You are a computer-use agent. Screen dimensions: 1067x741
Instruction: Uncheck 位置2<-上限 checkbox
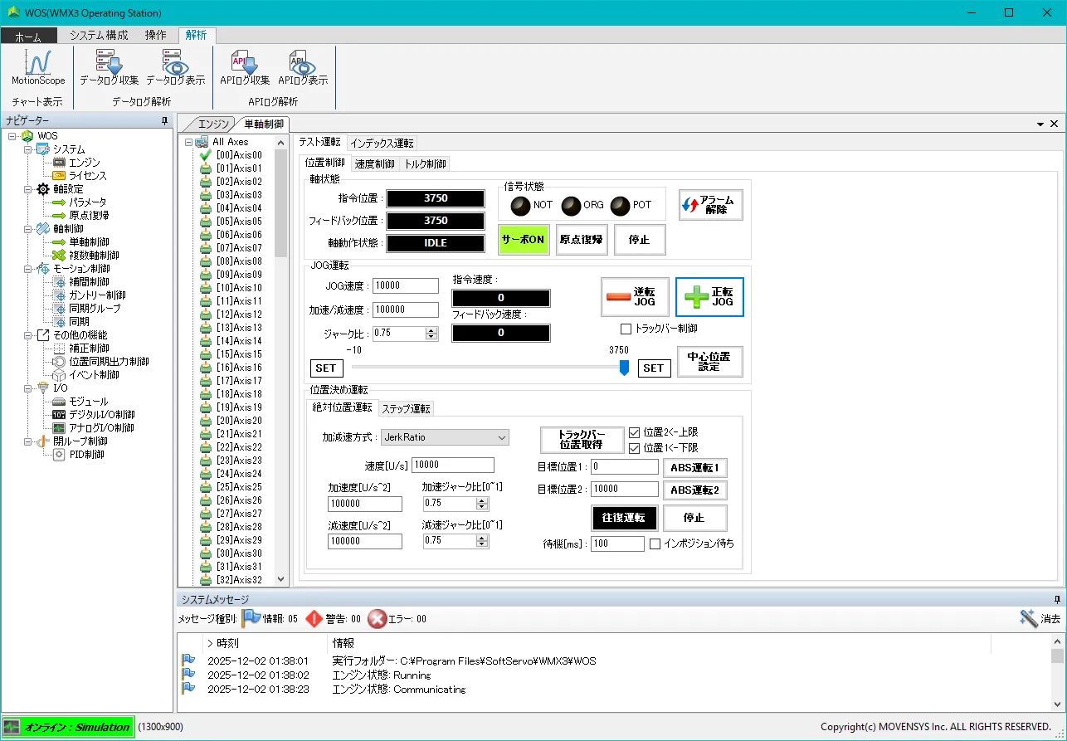click(x=635, y=432)
